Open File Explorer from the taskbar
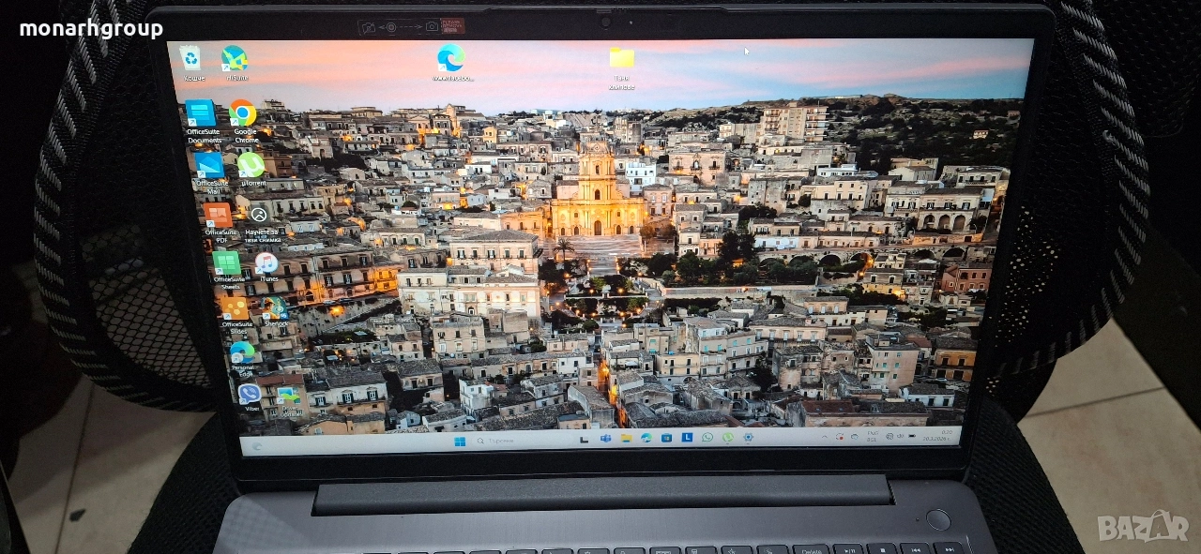1201x554 pixels. tap(625, 438)
